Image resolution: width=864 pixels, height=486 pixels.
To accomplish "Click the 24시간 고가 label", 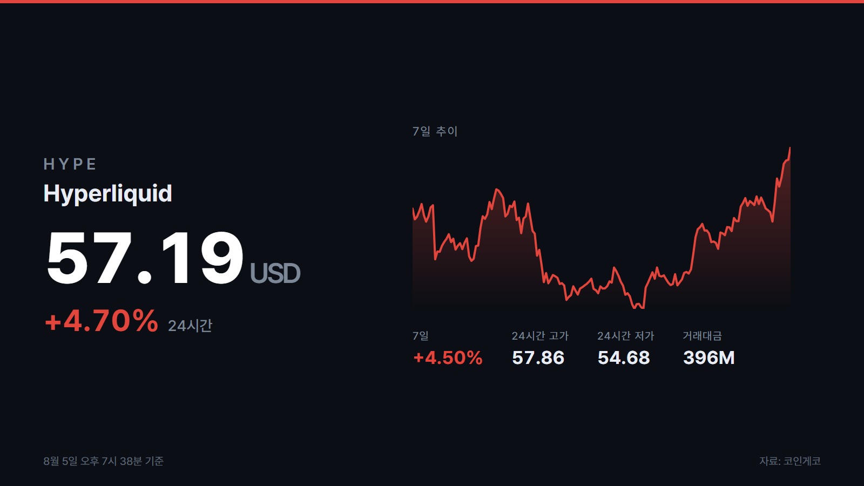I will click(540, 336).
